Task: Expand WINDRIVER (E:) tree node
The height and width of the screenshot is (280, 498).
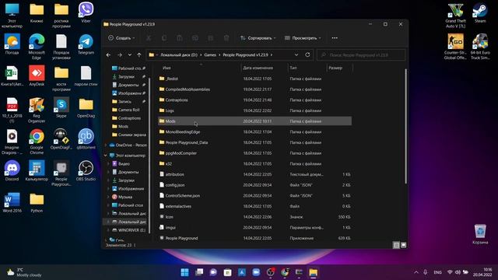Action: (x=108, y=230)
